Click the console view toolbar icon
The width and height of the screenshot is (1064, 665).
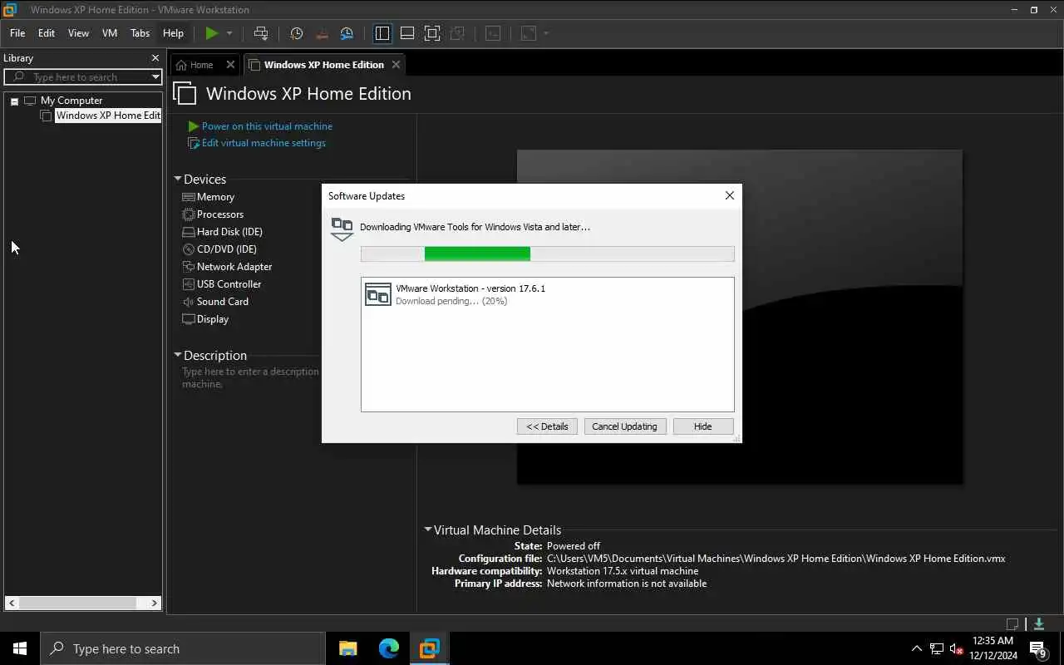pos(493,33)
